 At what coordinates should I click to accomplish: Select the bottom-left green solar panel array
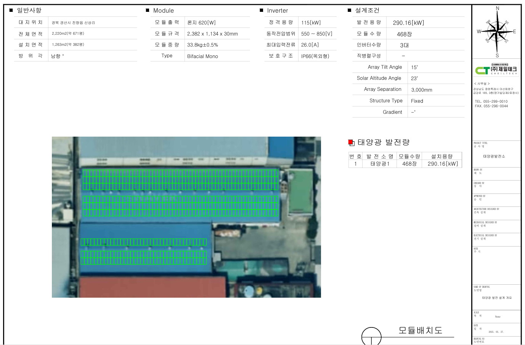pos(144,258)
